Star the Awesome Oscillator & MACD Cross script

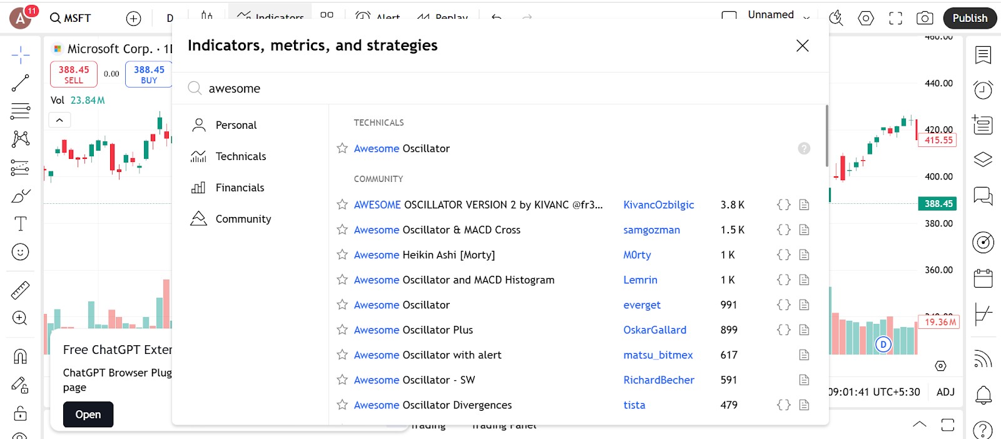click(x=342, y=230)
